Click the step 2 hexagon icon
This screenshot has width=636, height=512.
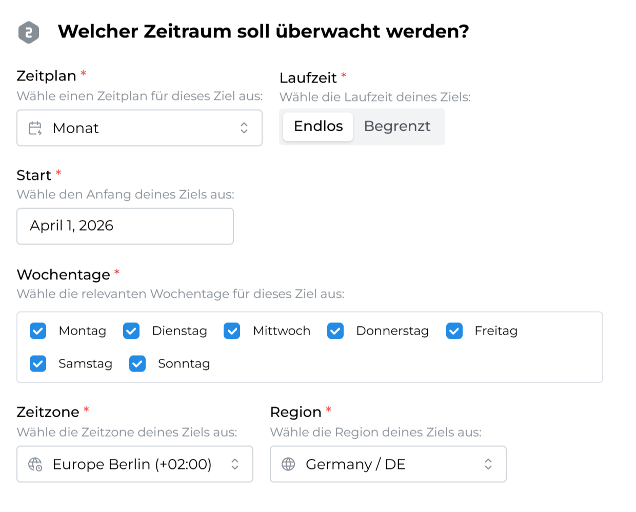[29, 32]
